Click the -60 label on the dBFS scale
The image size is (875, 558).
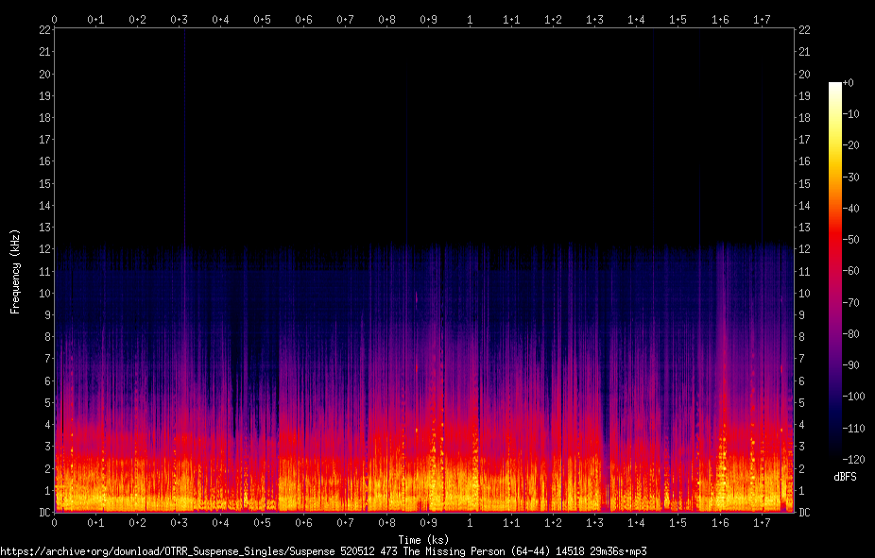(851, 271)
